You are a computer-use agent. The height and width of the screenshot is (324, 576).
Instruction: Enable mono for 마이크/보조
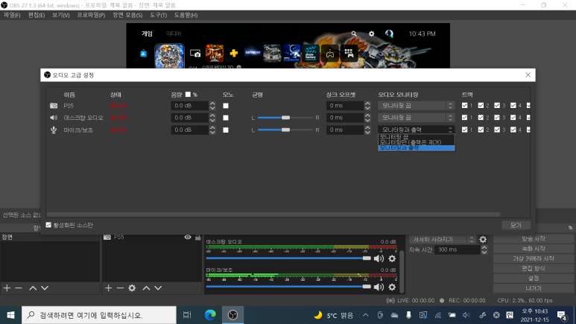pos(226,130)
